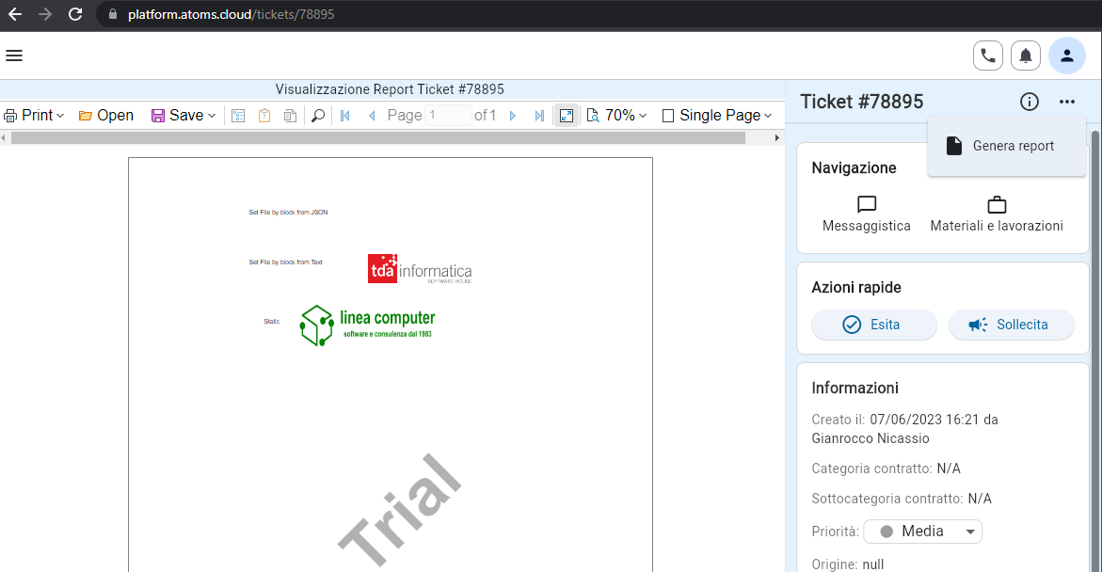Viewport: 1102px width, 572px height.
Task: Click the tda informatica logo in report
Action: pyautogui.click(x=420, y=269)
